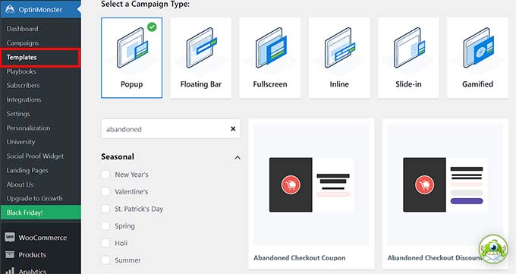Open the Black Friday! promotion
516x274 pixels.
(40, 213)
